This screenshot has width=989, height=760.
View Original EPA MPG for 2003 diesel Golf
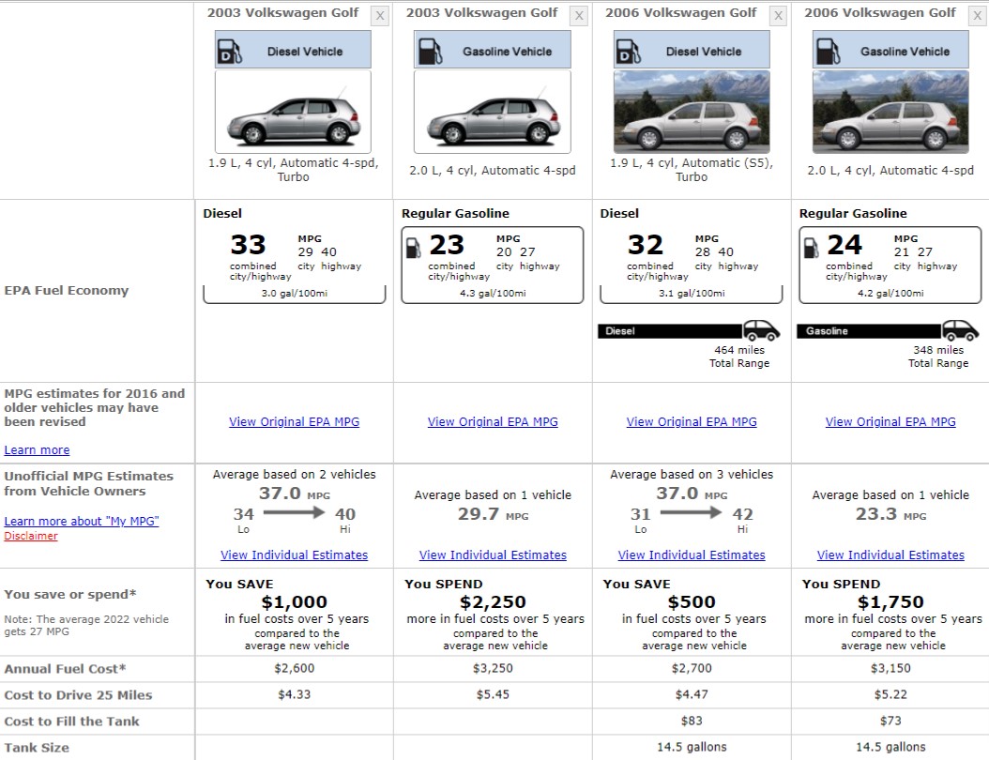(294, 422)
